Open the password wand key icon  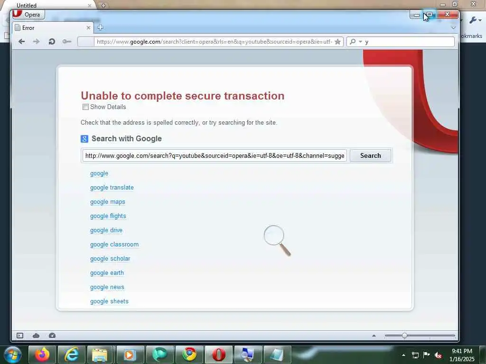pyautogui.click(x=66, y=42)
